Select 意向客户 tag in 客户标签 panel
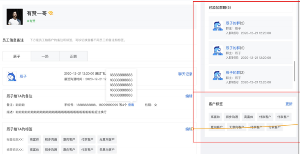This screenshot has height=154, width=300. [x=217, y=127]
